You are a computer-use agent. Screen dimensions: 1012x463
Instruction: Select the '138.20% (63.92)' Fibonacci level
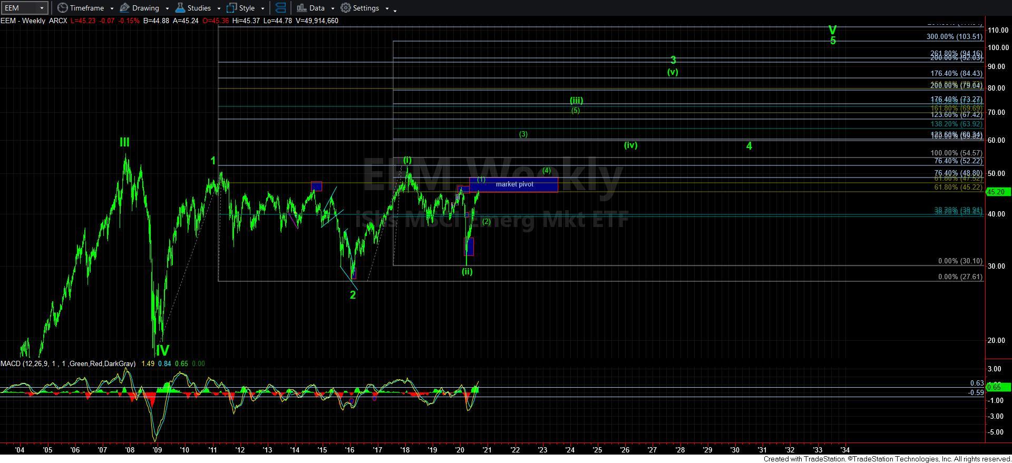[x=957, y=124]
